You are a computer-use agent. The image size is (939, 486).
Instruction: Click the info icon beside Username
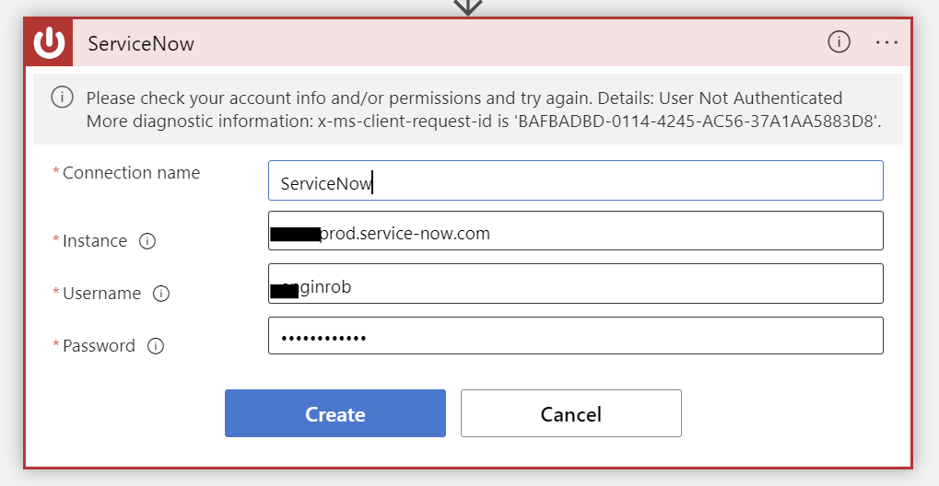161,294
